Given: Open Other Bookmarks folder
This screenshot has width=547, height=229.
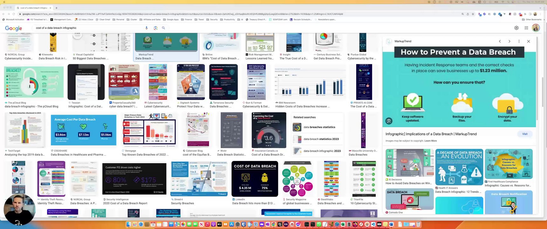Looking at the screenshot, I should [x=532, y=19].
